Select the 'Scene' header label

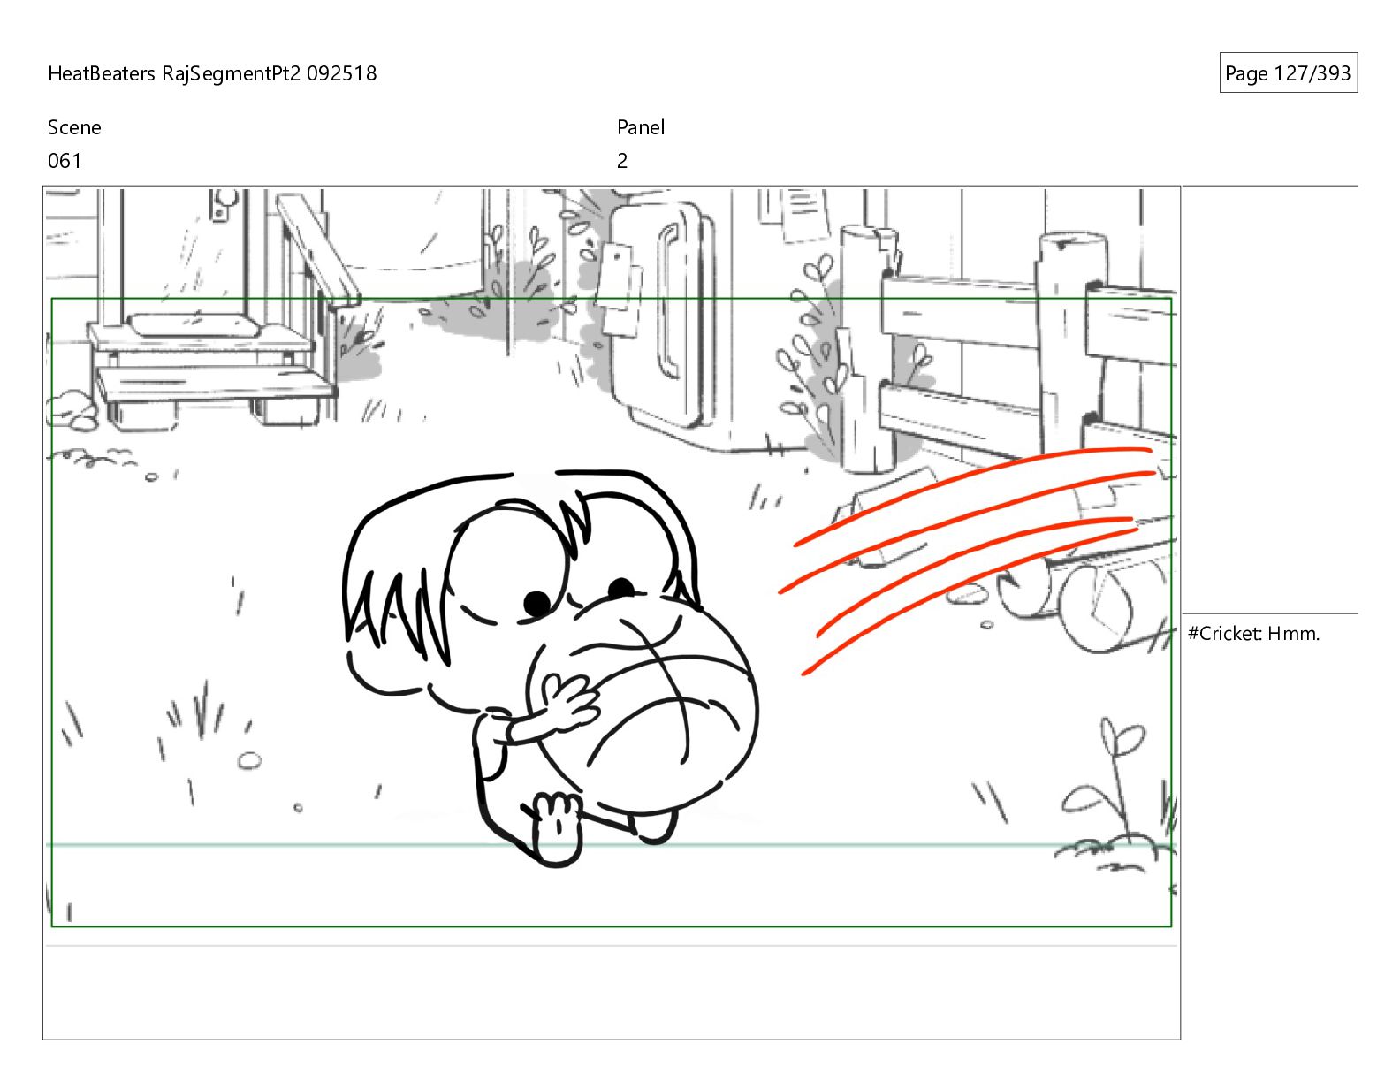coord(74,127)
